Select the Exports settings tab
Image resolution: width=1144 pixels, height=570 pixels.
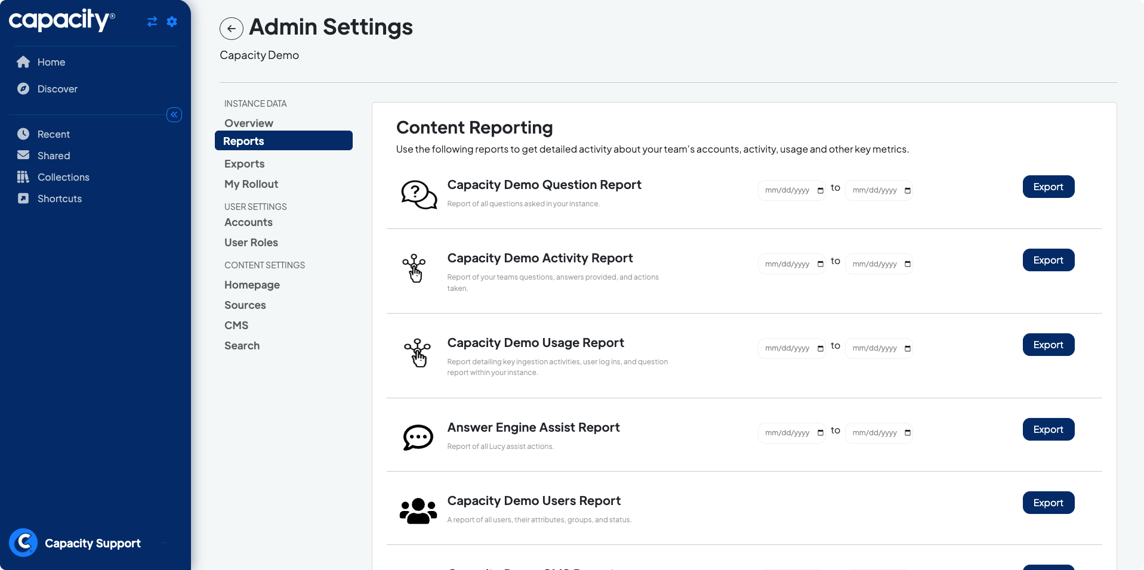pos(244,164)
